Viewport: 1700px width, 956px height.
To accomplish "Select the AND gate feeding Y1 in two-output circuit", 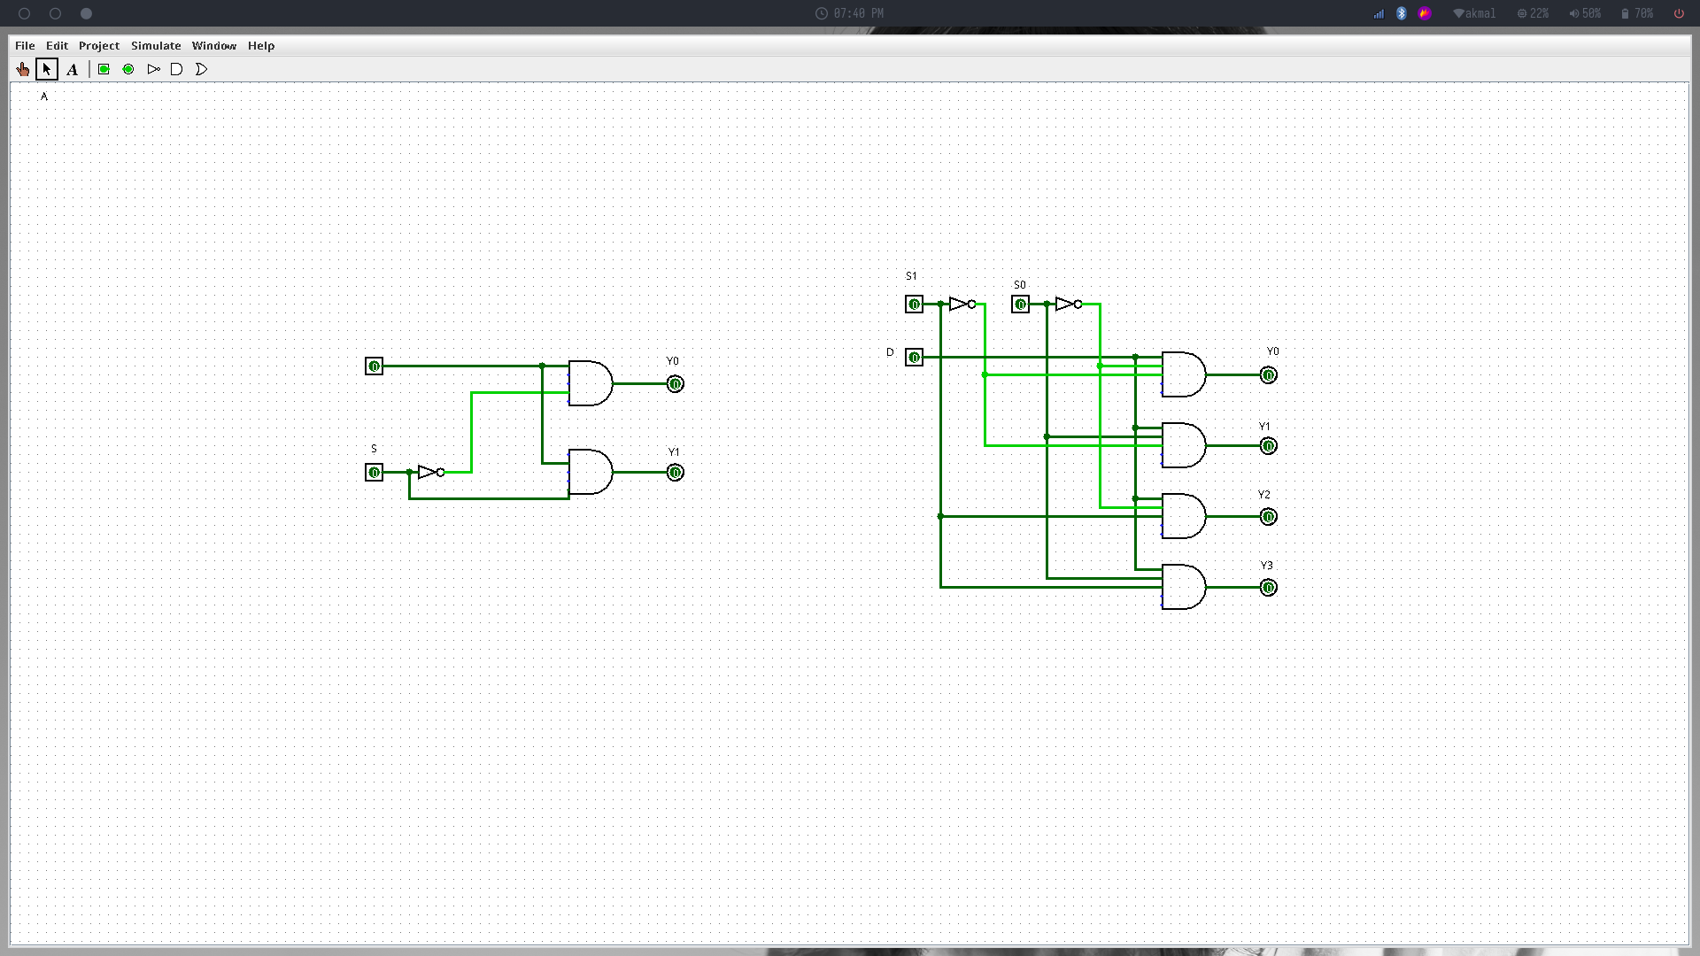I will (x=591, y=472).
